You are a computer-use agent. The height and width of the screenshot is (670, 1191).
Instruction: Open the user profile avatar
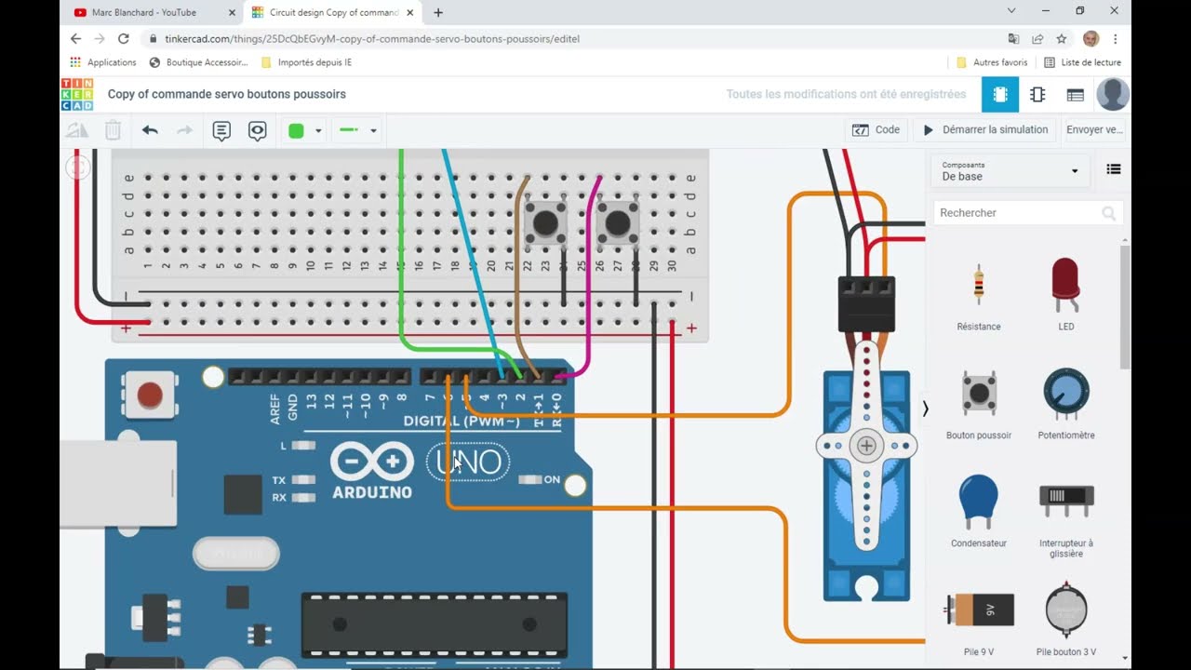click(x=1113, y=94)
